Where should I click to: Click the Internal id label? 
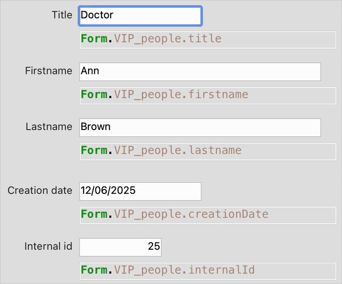click(48, 247)
